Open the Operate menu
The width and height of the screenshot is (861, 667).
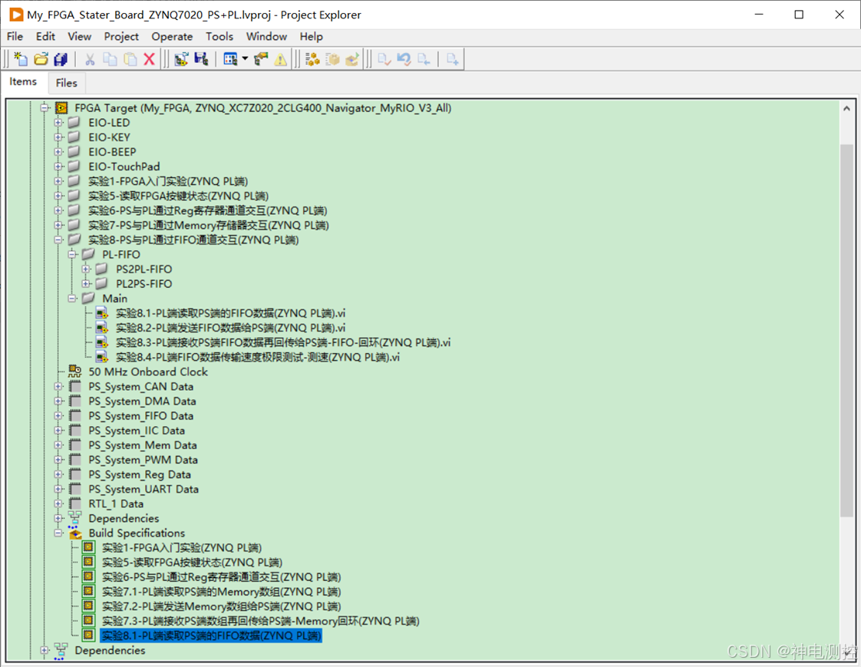click(x=172, y=36)
